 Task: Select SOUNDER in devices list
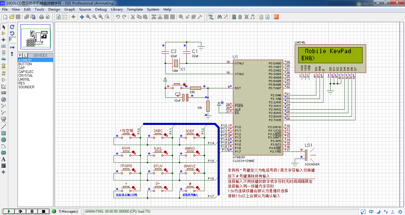(36, 87)
